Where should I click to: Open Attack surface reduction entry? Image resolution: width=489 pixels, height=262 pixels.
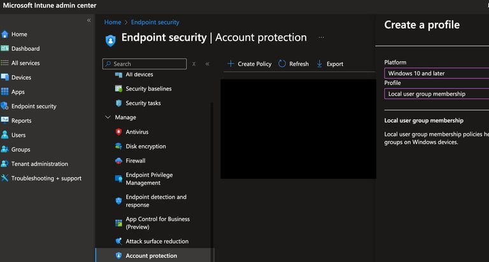[157, 241]
